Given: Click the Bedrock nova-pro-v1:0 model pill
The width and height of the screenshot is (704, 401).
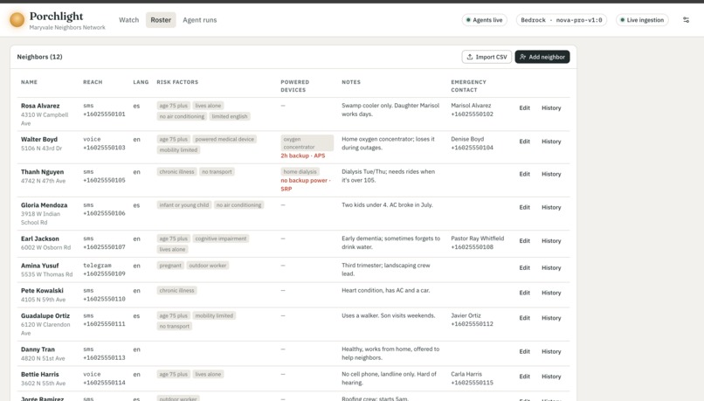Looking at the screenshot, I should 562,20.
